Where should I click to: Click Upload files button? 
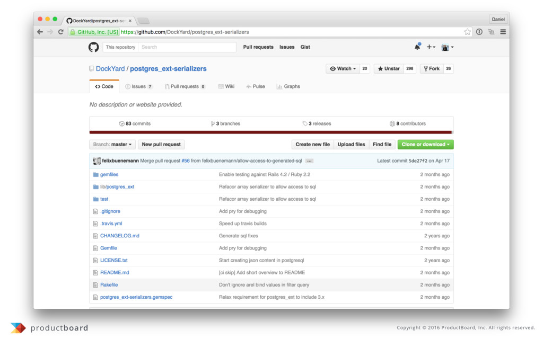(351, 144)
